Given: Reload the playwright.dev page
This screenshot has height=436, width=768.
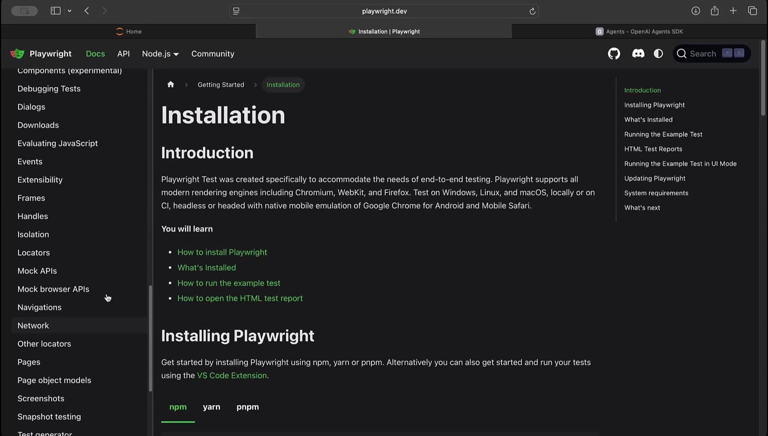Looking at the screenshot, I should [x=532, y=11].
